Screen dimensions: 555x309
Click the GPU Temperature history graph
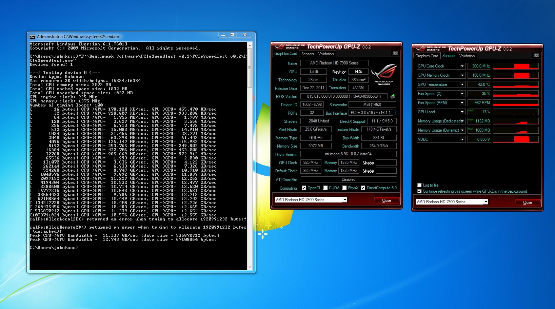point(516,84)
